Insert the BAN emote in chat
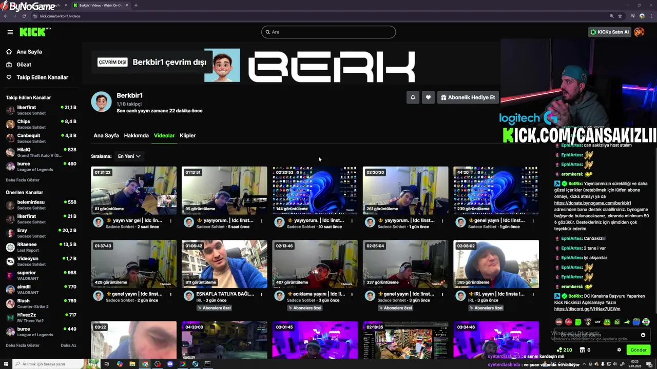The width and height of the screenshot is (657, 369). click(x=568, y=322)
